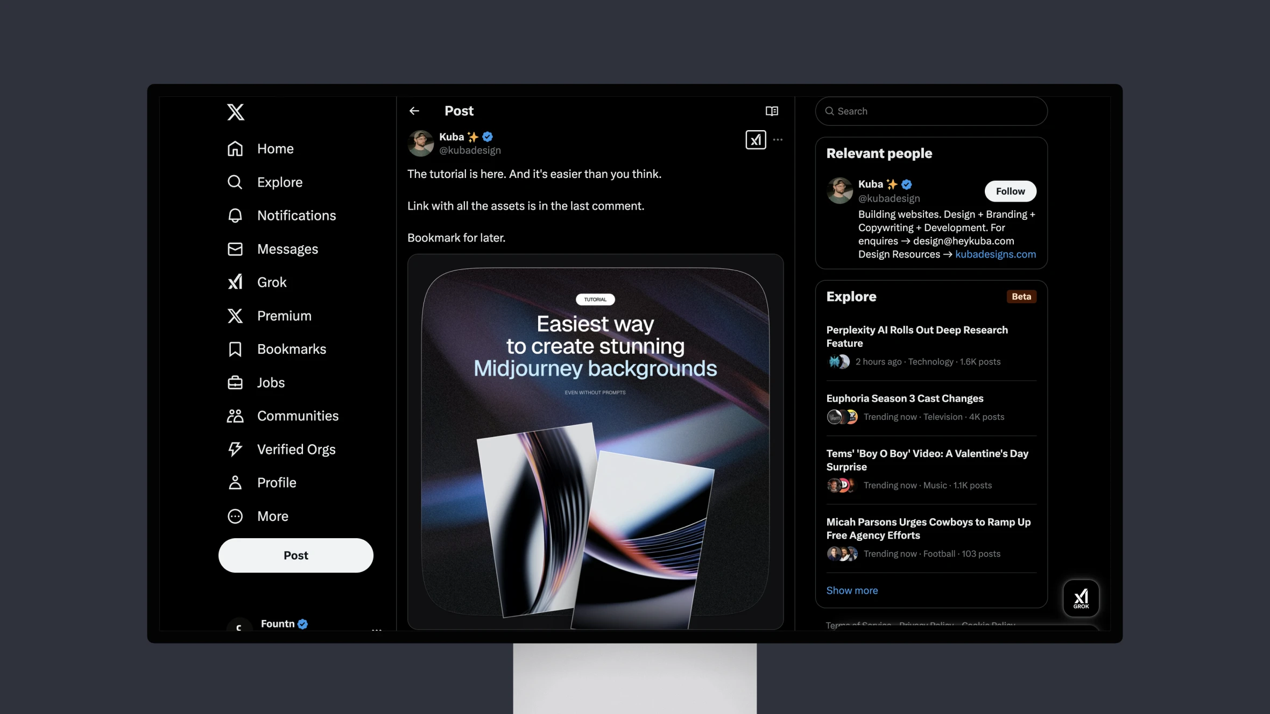Click Follow button for Kuba account
This screenshot has height=714, width=1270.
tap(1010, 191)
